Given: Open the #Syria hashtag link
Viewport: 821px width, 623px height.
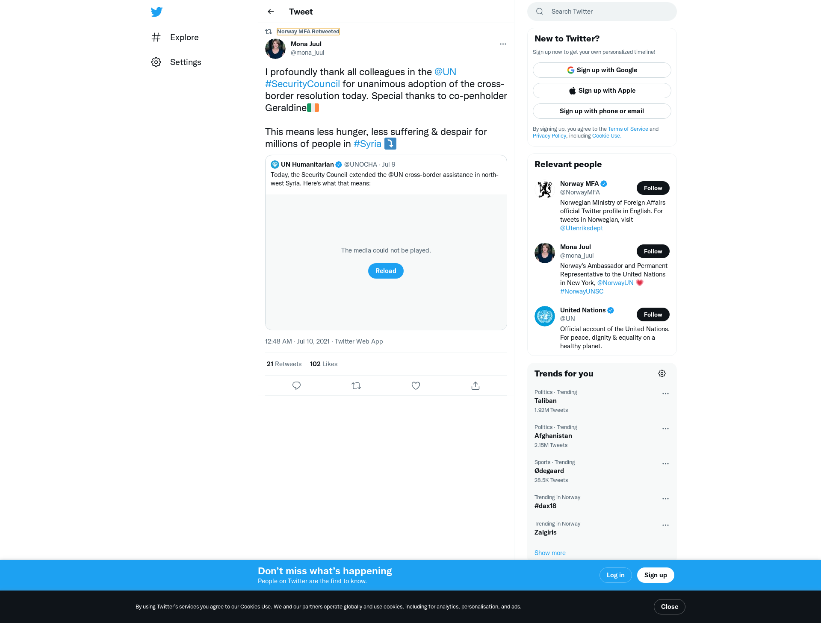Looking at the screenshot, I should pos(367,144).
